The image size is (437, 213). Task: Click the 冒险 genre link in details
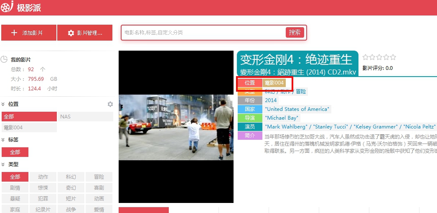(301, 92)
